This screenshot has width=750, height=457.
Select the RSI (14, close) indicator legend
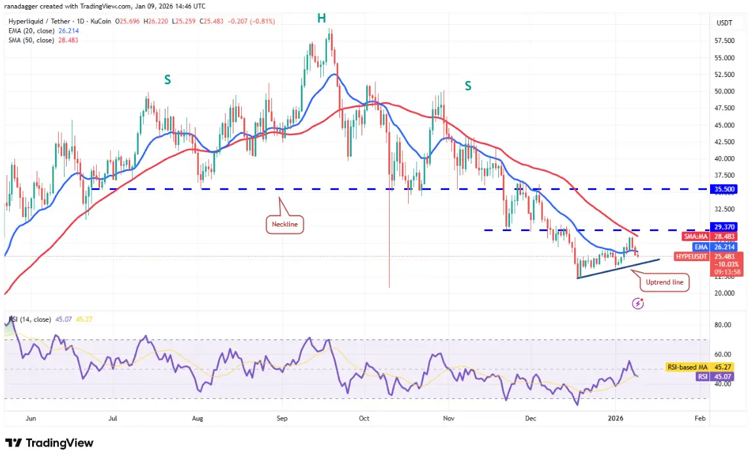click(x=50, y=319)
